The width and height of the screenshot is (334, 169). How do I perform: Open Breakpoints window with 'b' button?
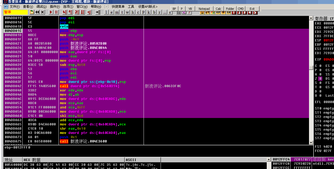tap(154, 12)
